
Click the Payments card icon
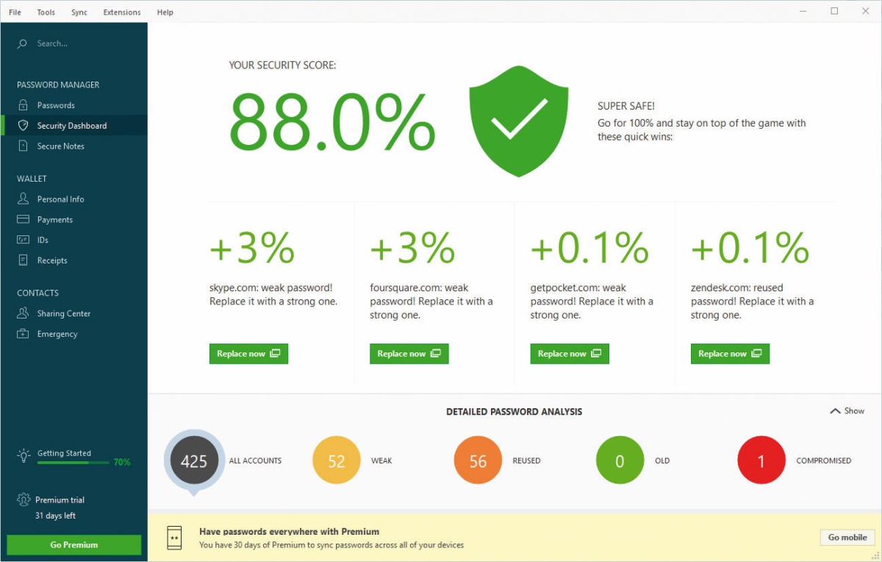[23, 219]
